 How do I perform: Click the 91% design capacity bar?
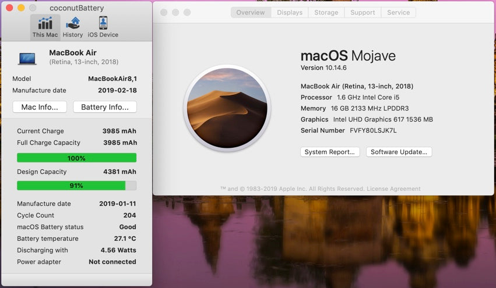point(76,186)
